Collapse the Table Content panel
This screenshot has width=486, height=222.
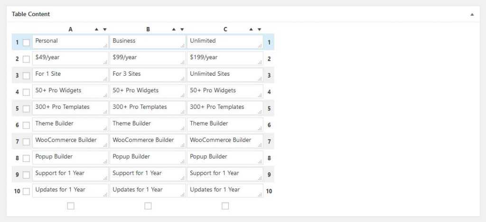pyautogui.click(x=472, y=15)
